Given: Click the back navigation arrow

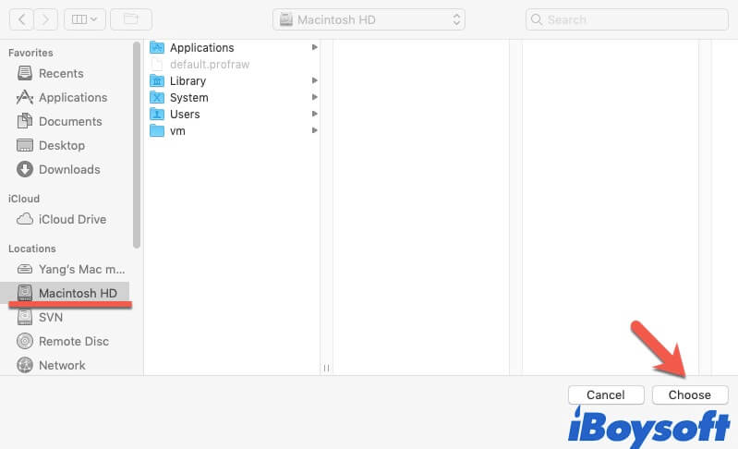Looking at the screenshot, I should coord(21,18).
